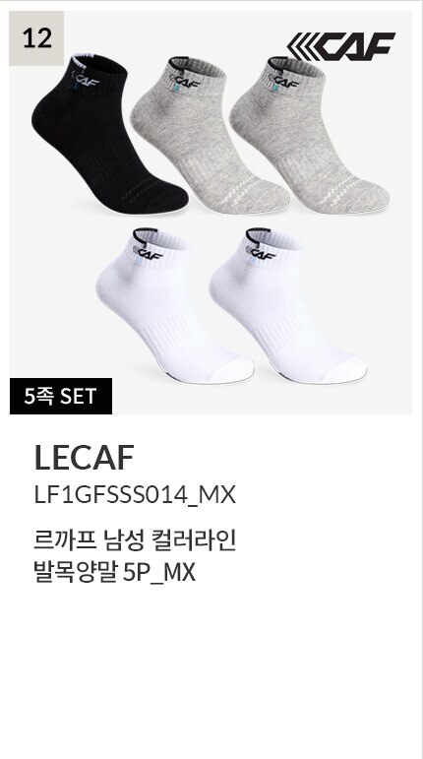Select the right white sock image
Screen dimensions: 423x759
pyautogui.click(x=286, y=306)
